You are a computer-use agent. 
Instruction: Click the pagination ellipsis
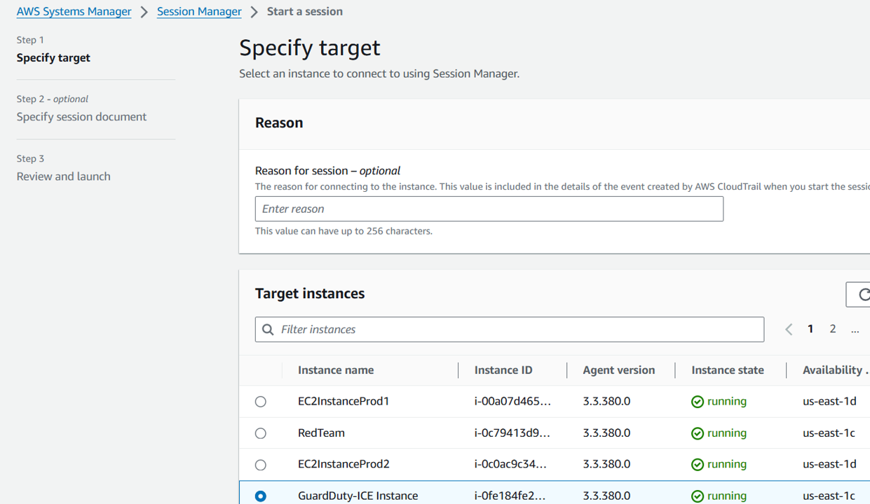(855, 330)
